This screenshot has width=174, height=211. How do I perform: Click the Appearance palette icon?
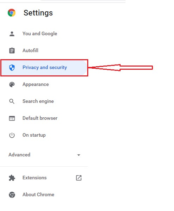click(x=12, y=85)
